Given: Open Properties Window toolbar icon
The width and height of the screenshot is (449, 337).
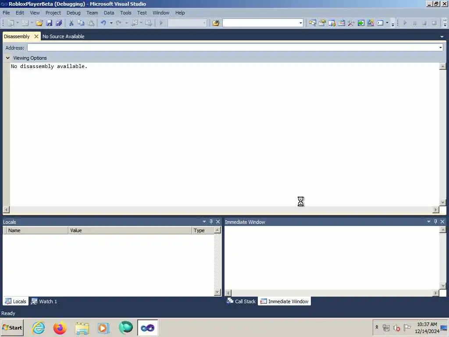Looking at the screenshot, I should [x=322, y=23].
